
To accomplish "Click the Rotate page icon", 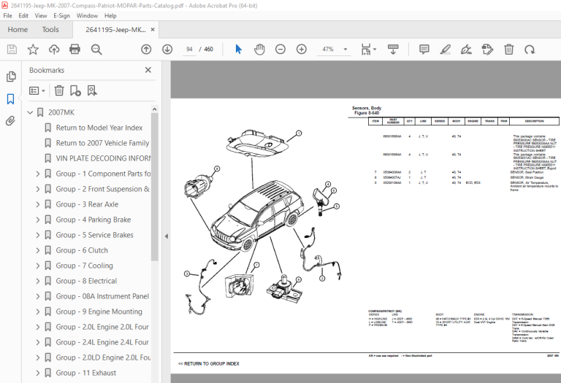I will click(x=530, y=50).
